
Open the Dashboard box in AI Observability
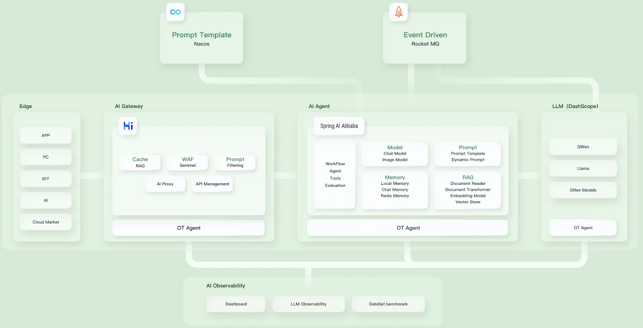236,304
